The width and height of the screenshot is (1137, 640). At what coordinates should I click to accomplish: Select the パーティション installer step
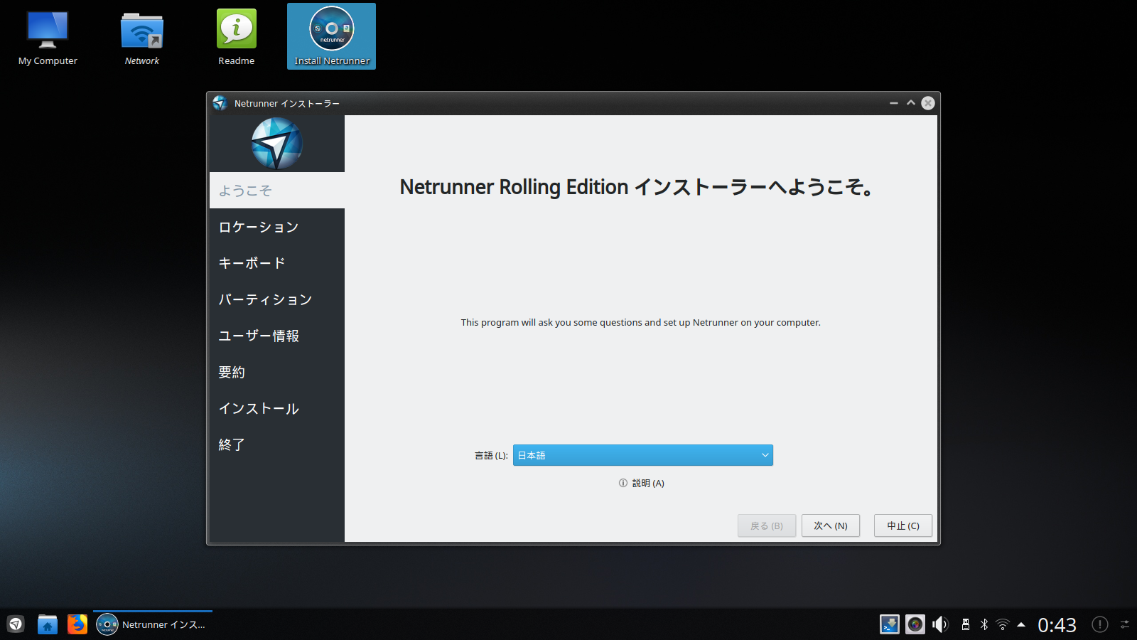265,299
